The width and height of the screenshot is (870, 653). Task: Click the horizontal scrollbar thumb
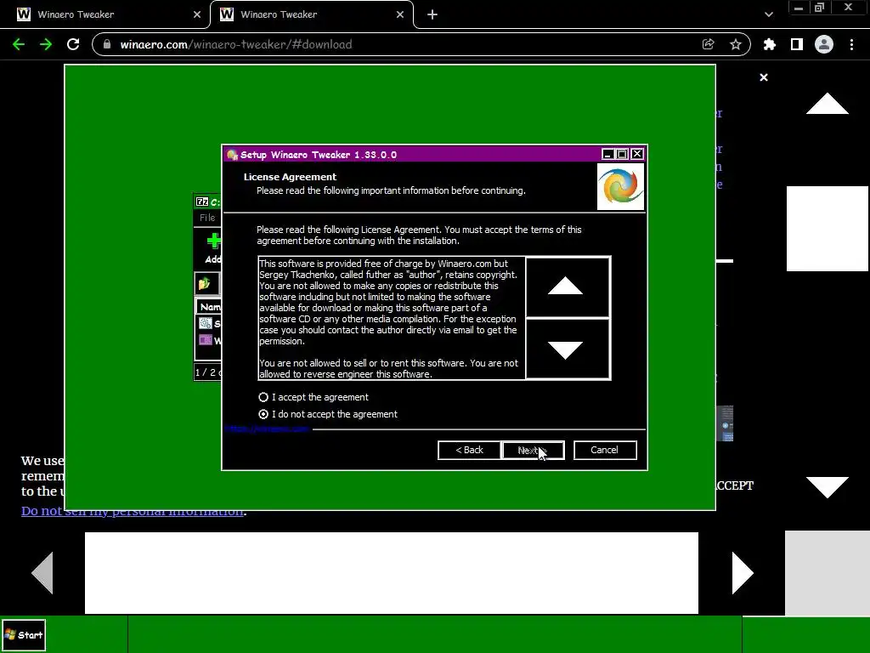tap(391, 572)
